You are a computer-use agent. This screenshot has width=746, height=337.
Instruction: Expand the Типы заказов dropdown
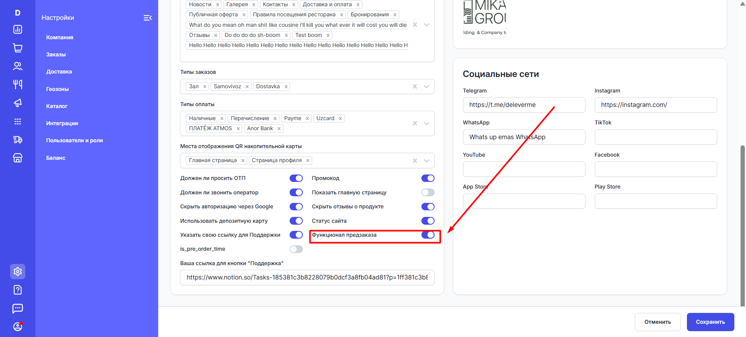(x=426, y=87)
